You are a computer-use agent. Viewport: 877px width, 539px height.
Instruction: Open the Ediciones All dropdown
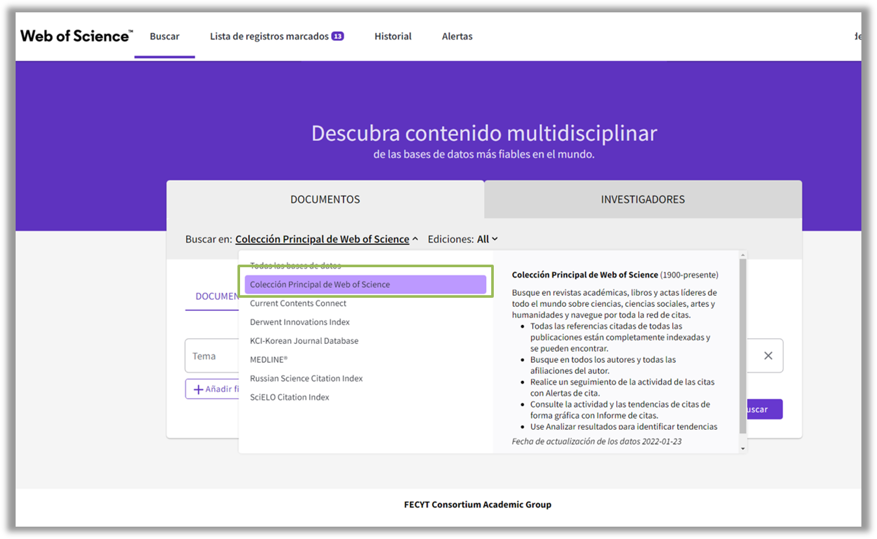(x=487, y=239)
